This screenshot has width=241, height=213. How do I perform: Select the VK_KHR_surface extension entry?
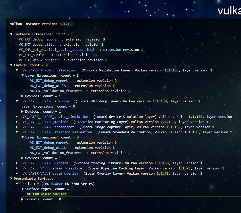click(32, 55)
